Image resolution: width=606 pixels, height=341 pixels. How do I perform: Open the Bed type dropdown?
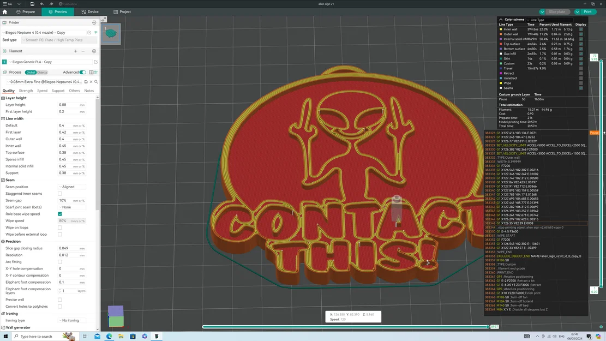(59, 40)
